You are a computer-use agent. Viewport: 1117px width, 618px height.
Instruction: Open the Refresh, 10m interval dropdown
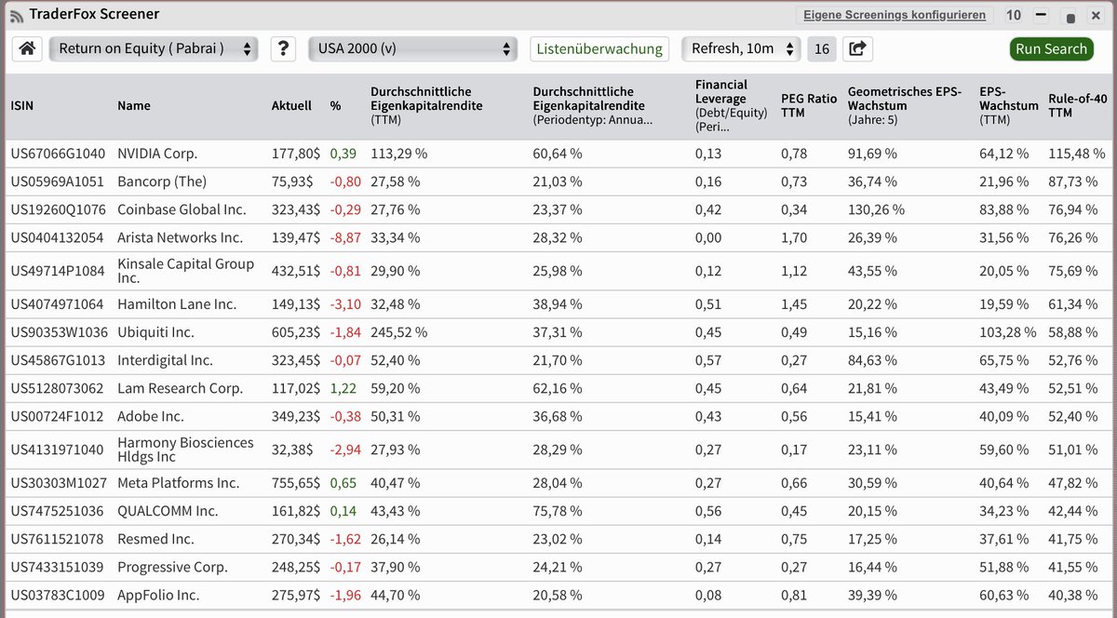tap(741, 48)
